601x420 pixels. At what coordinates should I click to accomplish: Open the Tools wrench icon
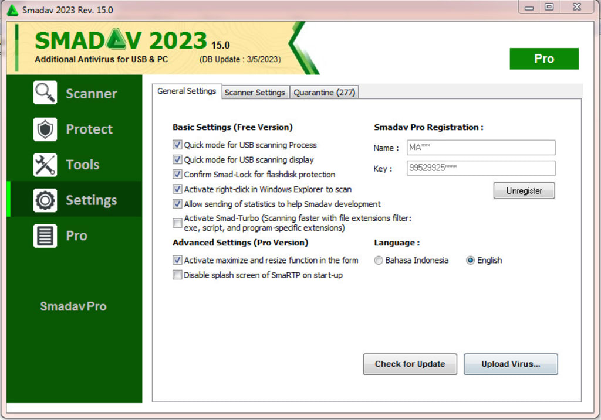(45, 165)
